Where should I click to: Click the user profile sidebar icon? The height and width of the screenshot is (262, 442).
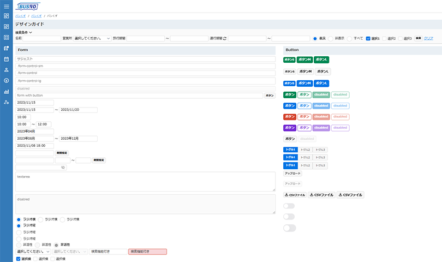click(x=6, y=70)
